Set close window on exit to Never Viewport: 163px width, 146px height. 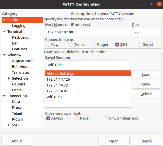pyautogui.click(x=77, y=118)
